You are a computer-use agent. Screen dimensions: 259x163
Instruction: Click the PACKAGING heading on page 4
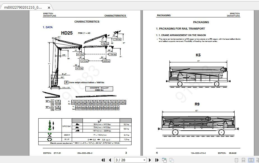pyautogui.click(x=201, y=22)
